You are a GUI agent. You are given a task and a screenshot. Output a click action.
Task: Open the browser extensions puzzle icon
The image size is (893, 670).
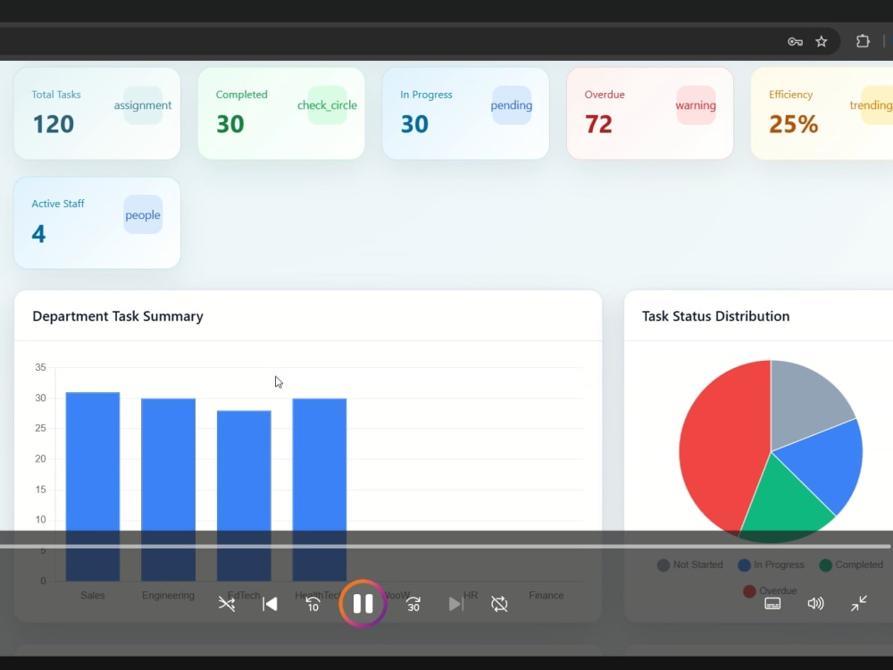click(863, 41)
